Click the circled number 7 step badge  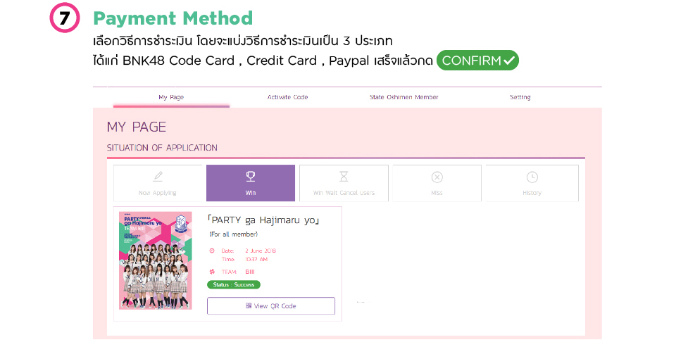point(64,18)
